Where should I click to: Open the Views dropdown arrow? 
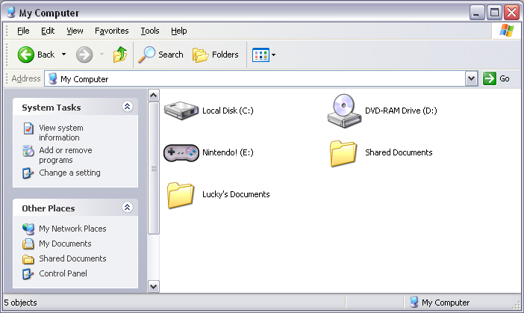tap(274, 55)
